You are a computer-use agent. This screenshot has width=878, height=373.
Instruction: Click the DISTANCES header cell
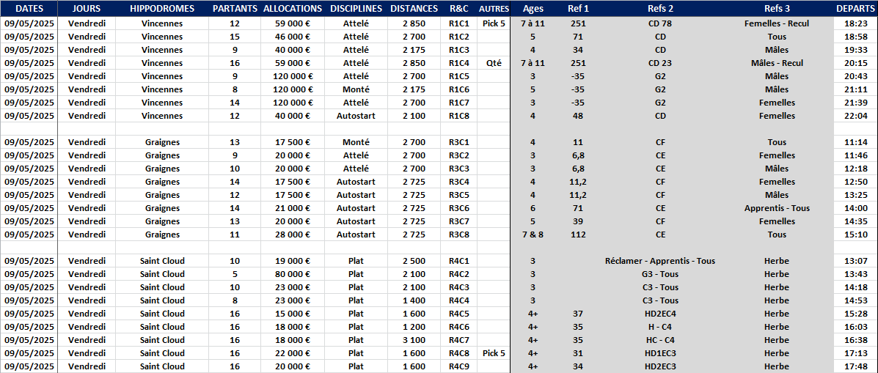[x=414, y=8]
